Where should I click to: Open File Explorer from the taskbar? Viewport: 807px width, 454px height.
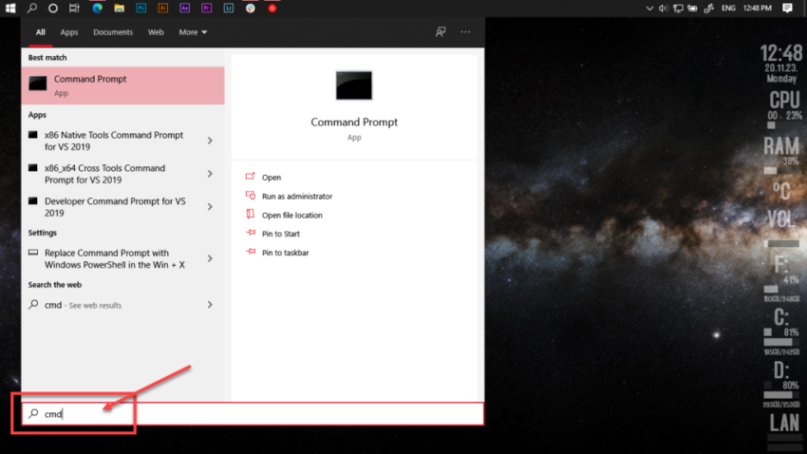(x=120, y=9)
